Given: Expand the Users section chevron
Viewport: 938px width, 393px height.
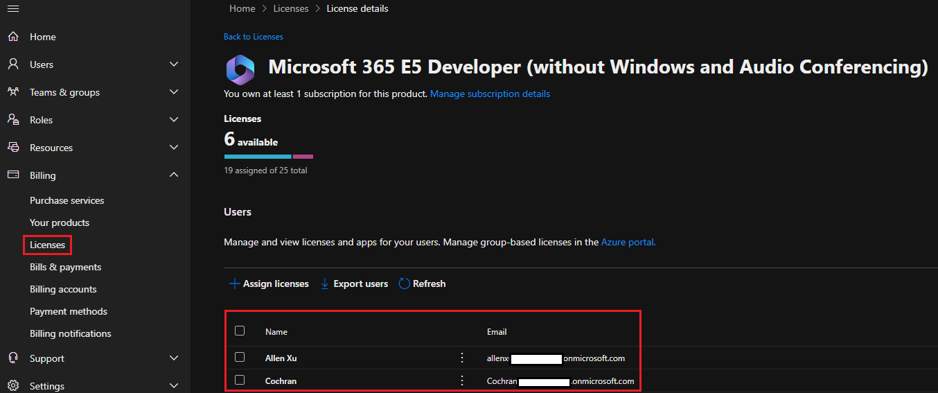Looking at the screenshot, I should tap(174, 64).
